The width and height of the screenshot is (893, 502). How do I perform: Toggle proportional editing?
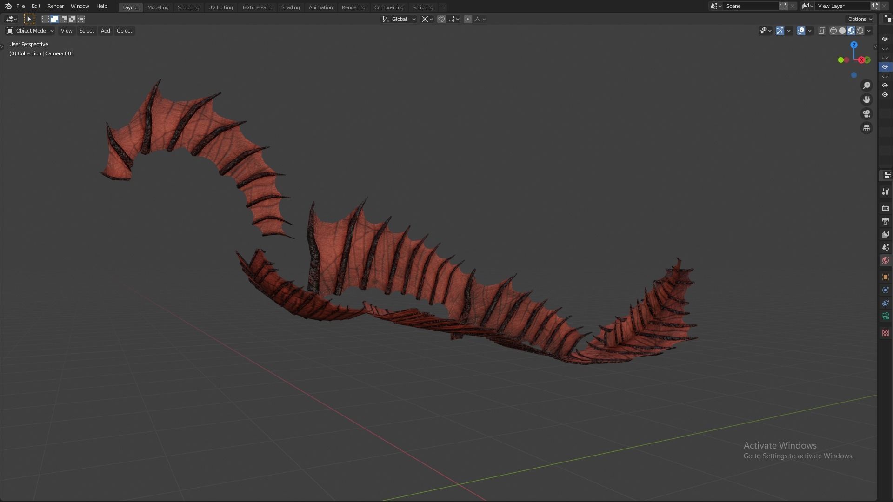(x=468, y=19)
